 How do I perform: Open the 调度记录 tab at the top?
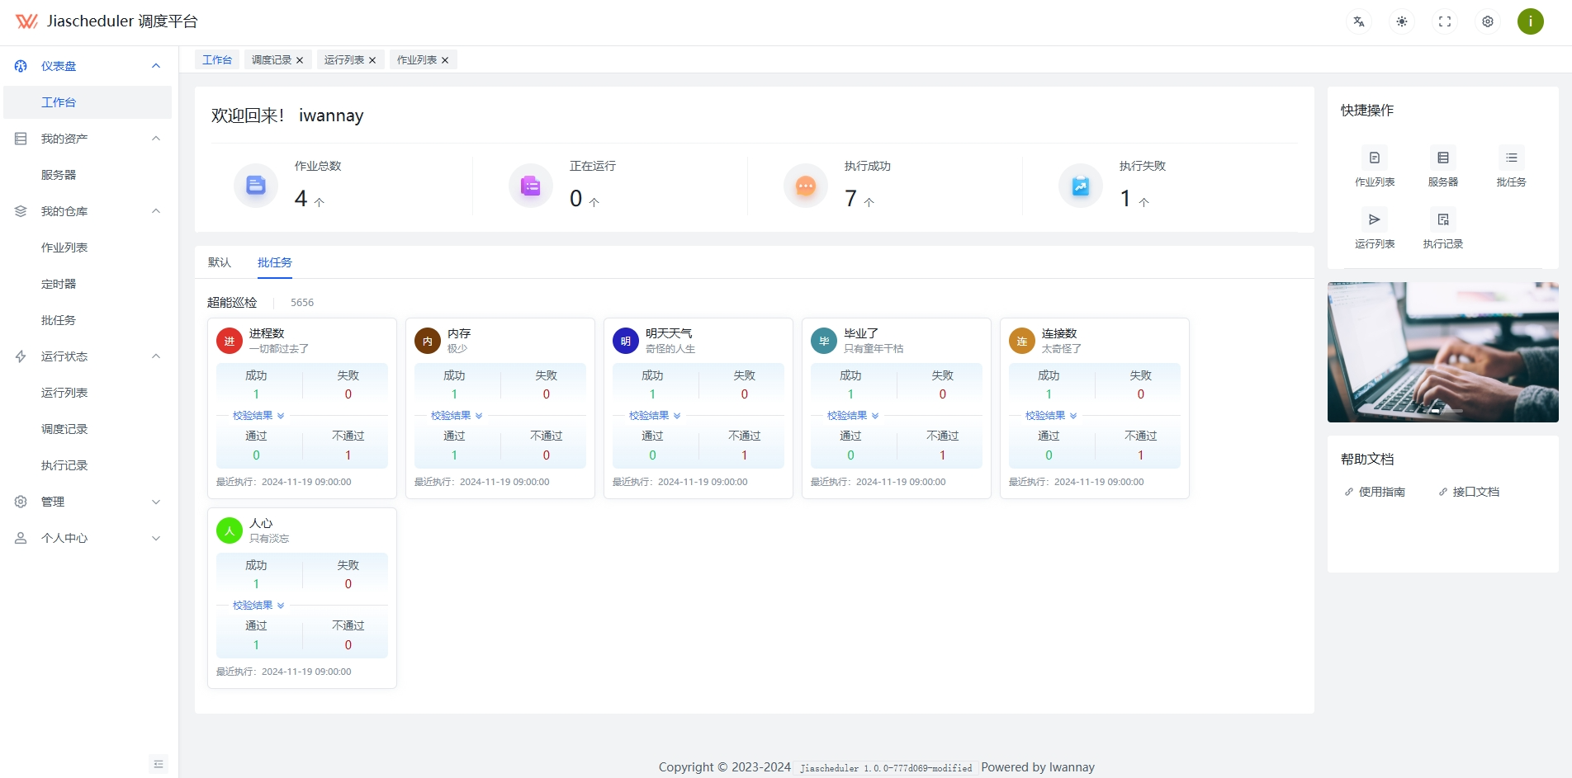point(272,59)
